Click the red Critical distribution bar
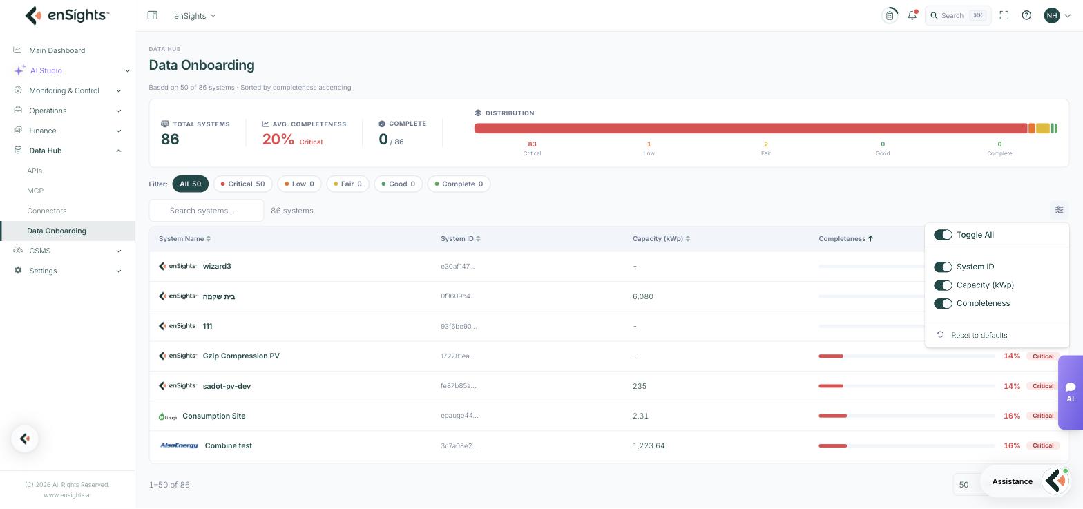The width and height of the screenshot is (1083, 509). [x=750, y=128]
